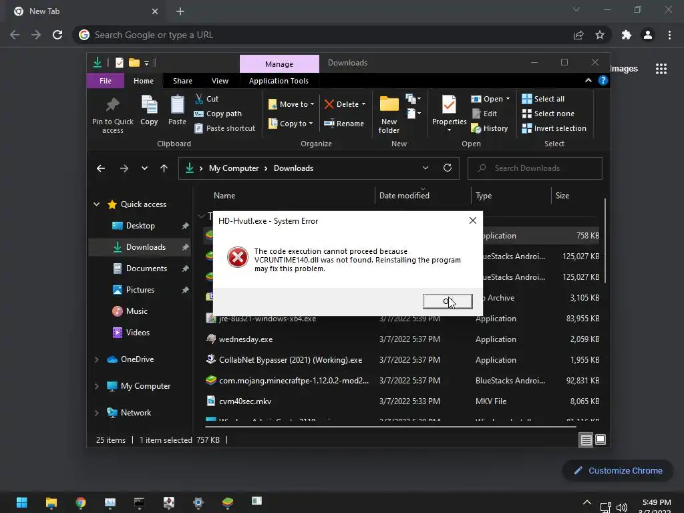Click Invert selection in ribbon
684x513 pixels.
click(554, 128)
